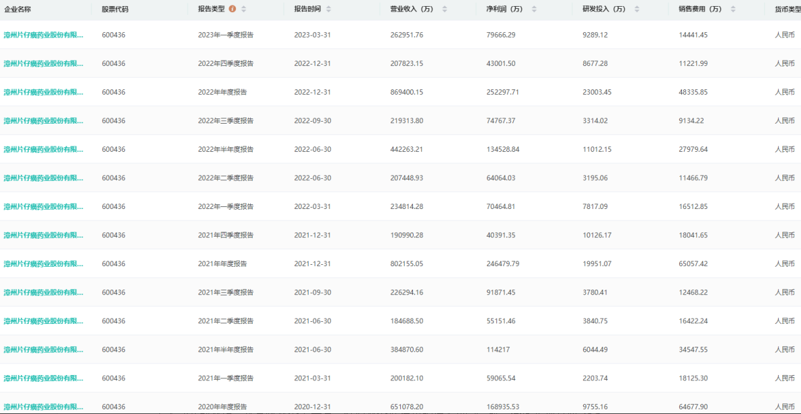The width and height of the screenshot is (801, 414).
Task: Select net profit value 134528.84
Action: click(503, 150)
